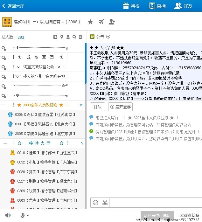The width and height of the screenshot is (202, 222).
Task: Collapse the 3908全体人员欢迎您 channel
Action: tap(3, 105)
